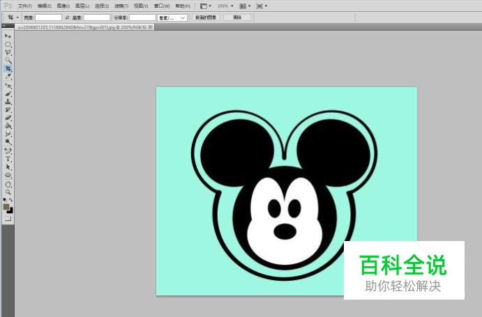Open the View menu (视图)

tap(141, 6)
